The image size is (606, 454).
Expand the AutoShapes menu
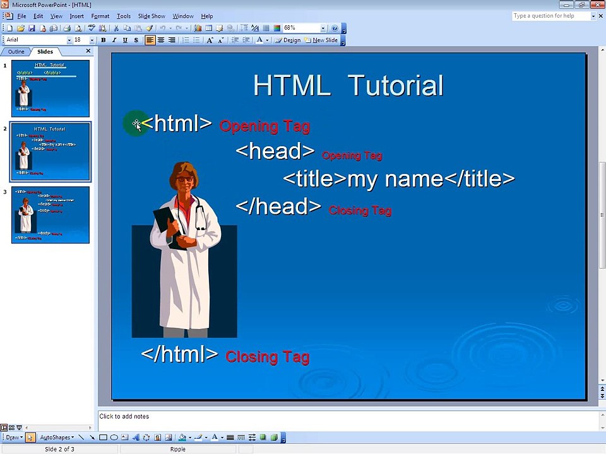click(x=57, y=438)
